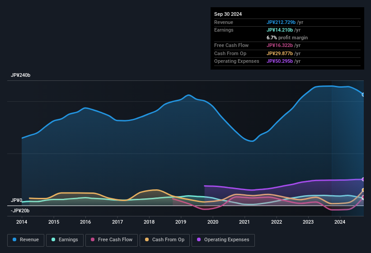This screenshot has height=253, width=371.
Task: Click the Earnings label in the tooltip
Action: point(224,30)
